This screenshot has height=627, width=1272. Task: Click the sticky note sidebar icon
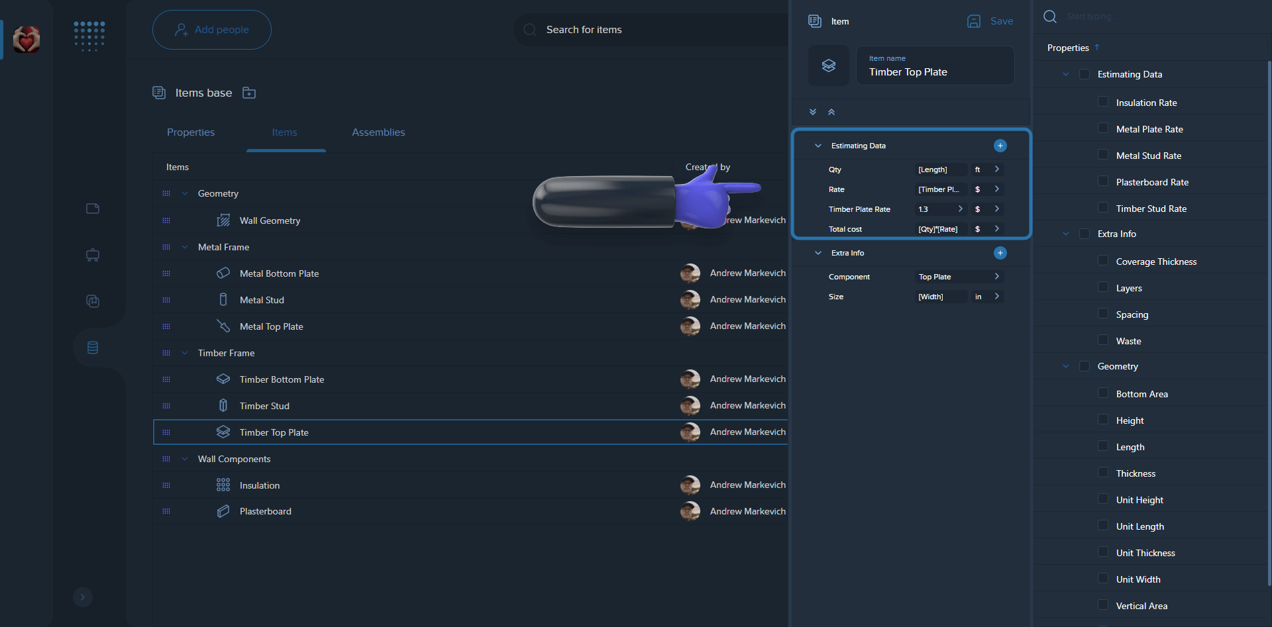pyautogui.click(x=93, y=209)
